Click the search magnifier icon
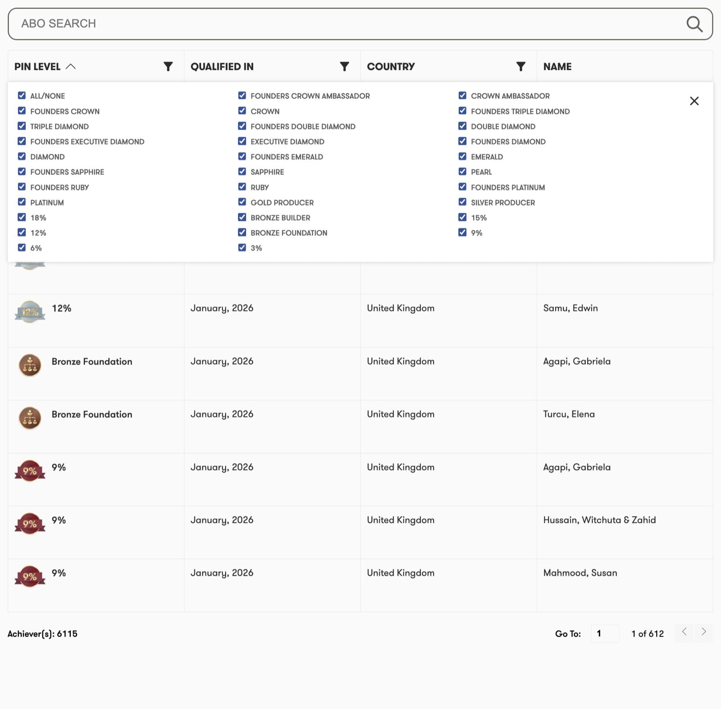Screen dimensions: 721x709 (694, 24)
